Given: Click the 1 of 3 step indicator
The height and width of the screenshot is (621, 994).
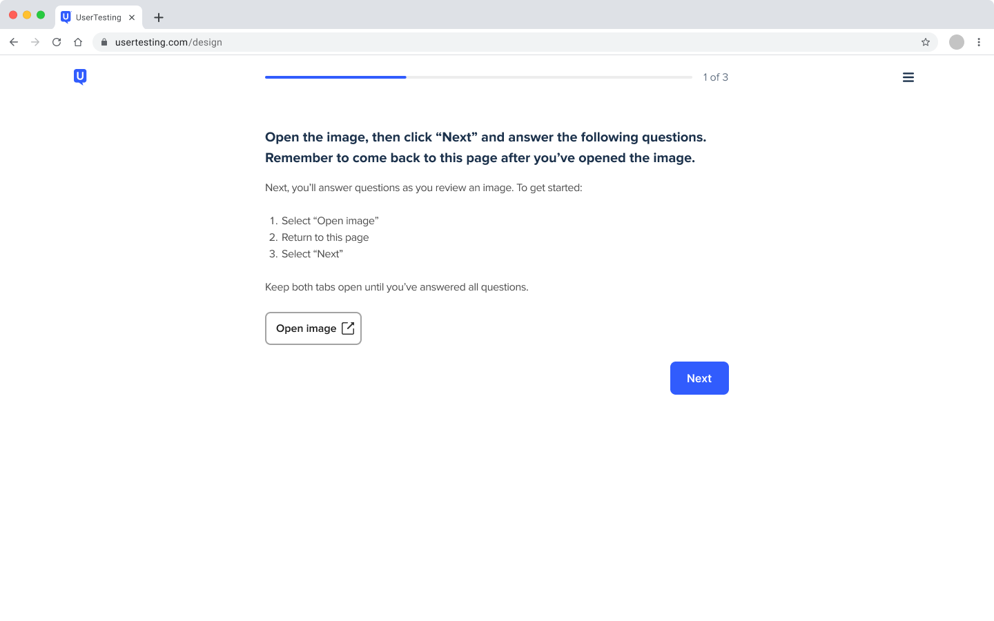Looking at the screenshot, I should coord(716,77).
